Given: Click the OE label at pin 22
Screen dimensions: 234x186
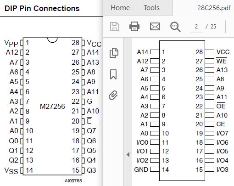Looking at the screenshot, I should (221, 106).
